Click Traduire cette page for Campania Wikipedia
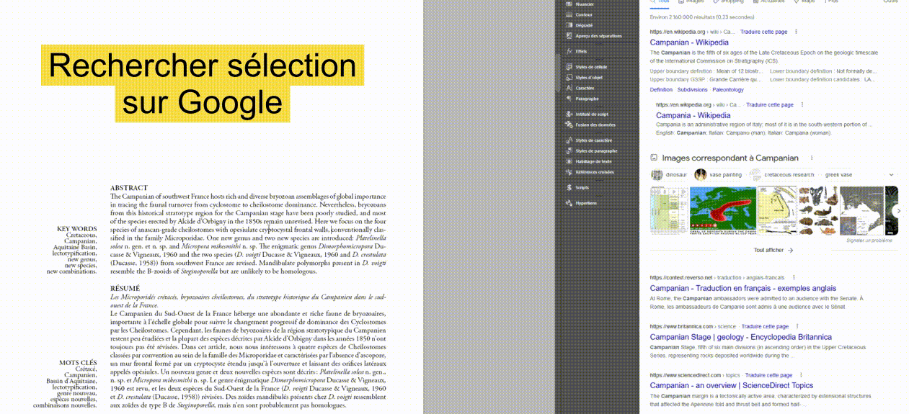This screenshot has height=414, width=909. [x=769, y=104]
